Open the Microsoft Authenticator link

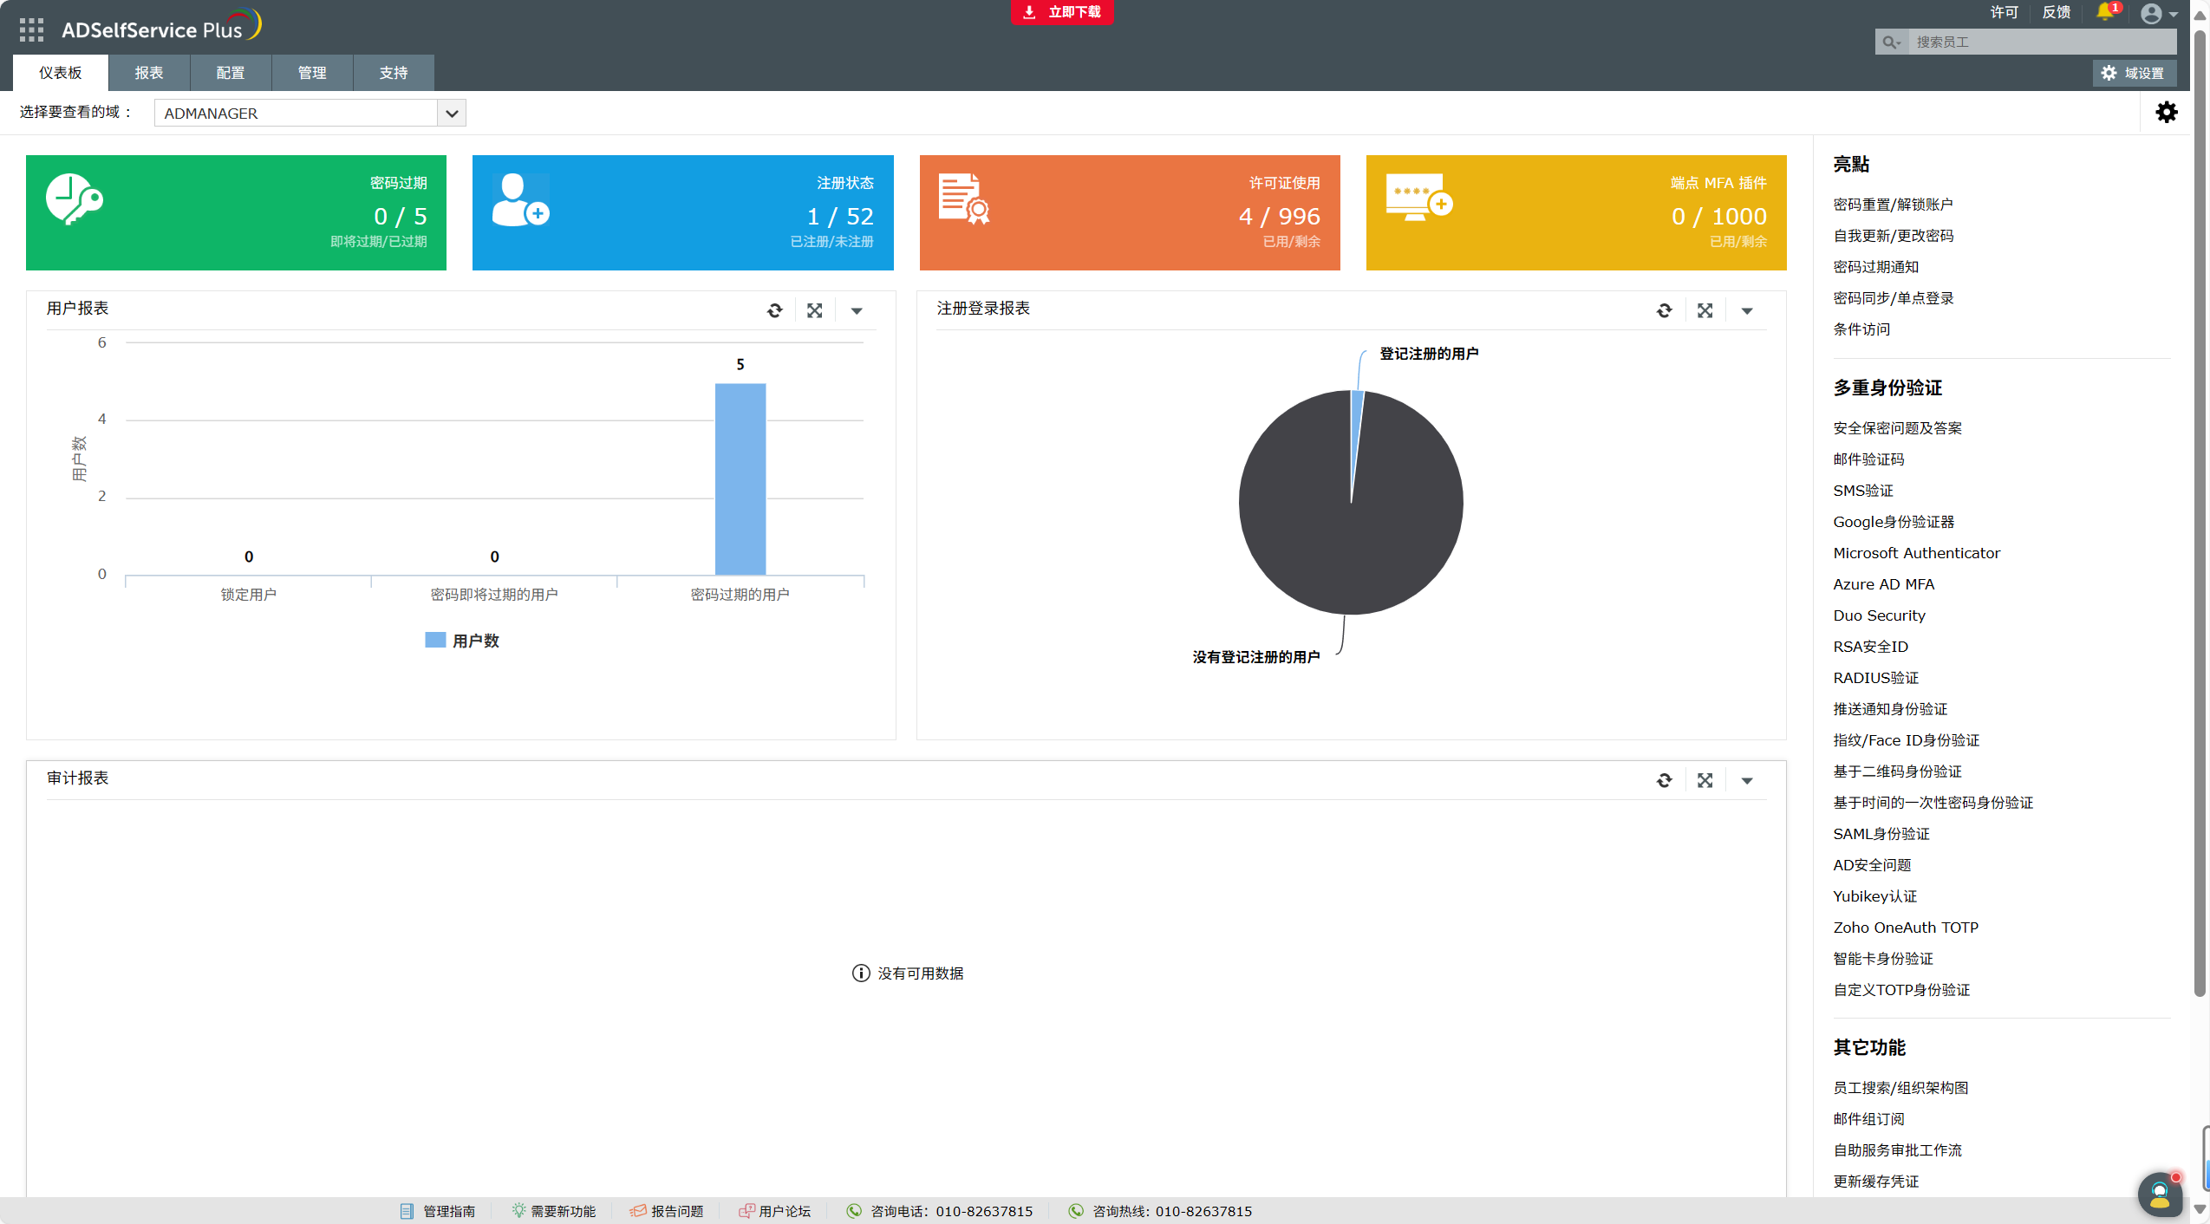[1916, 553]
